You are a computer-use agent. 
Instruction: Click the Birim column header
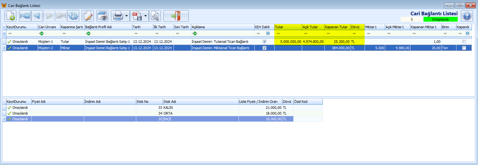tap(449, 27)
